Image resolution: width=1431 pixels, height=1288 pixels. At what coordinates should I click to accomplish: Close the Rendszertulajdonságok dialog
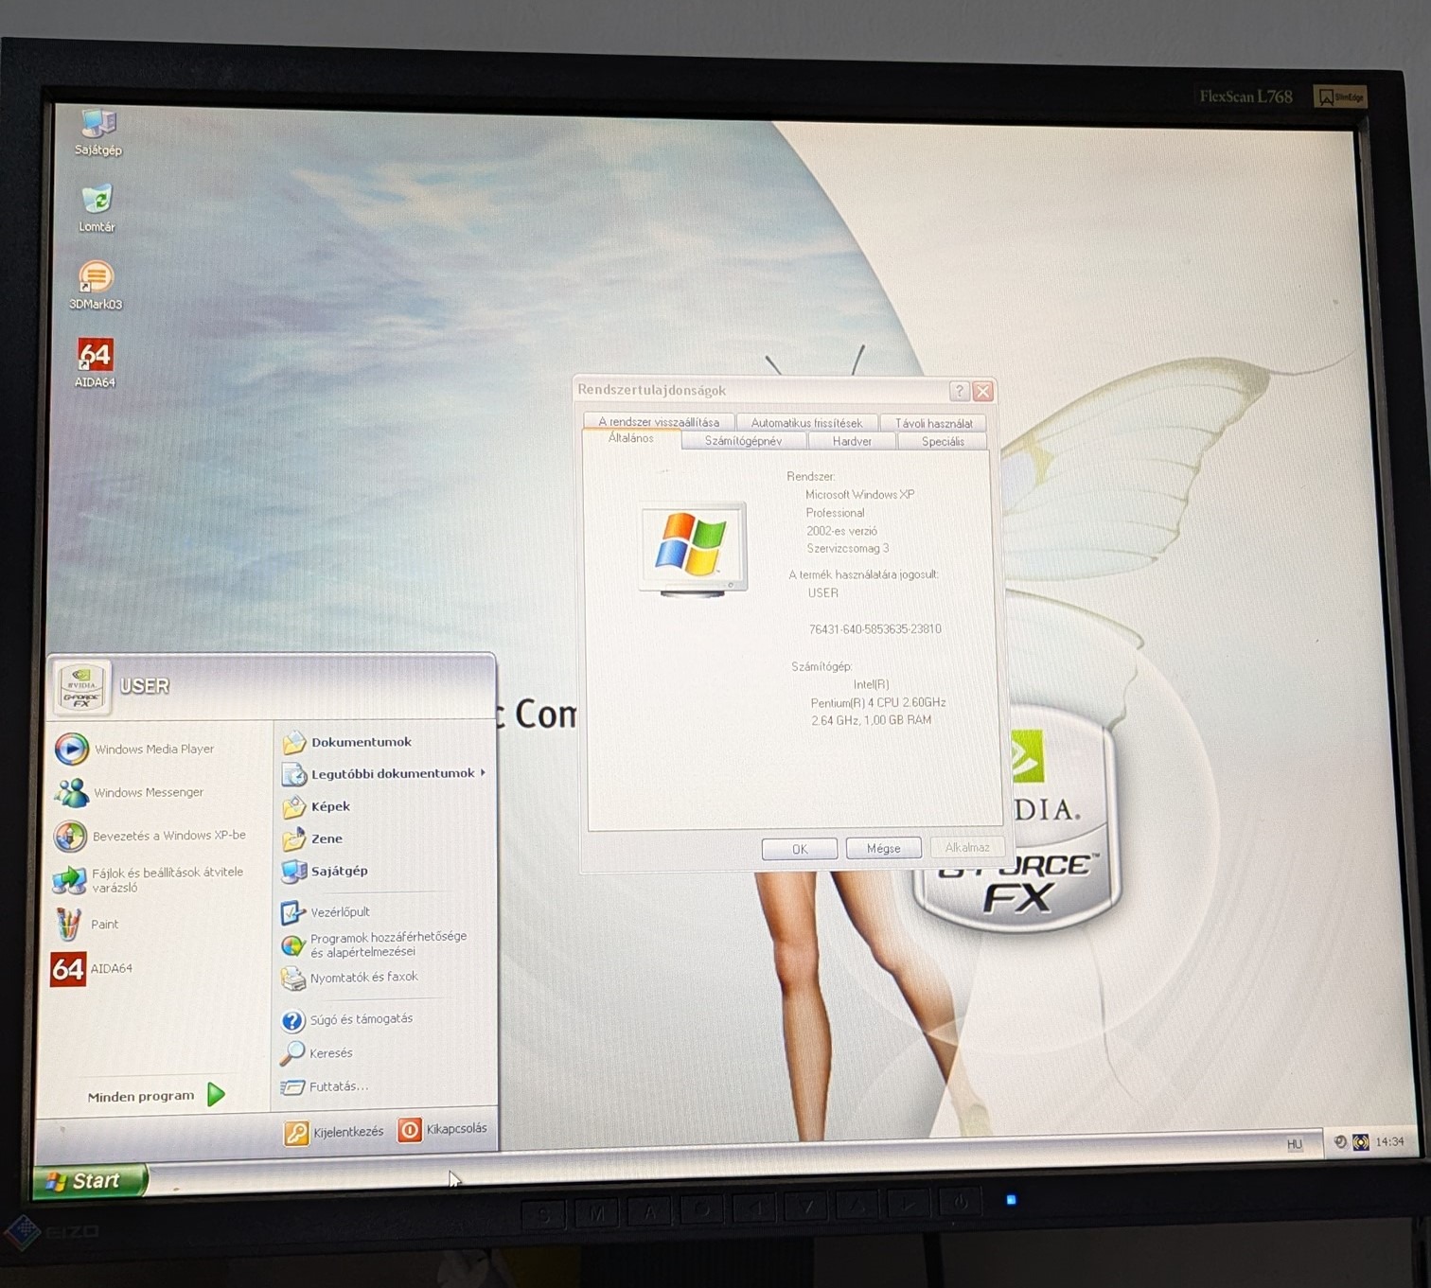point(983,391)
